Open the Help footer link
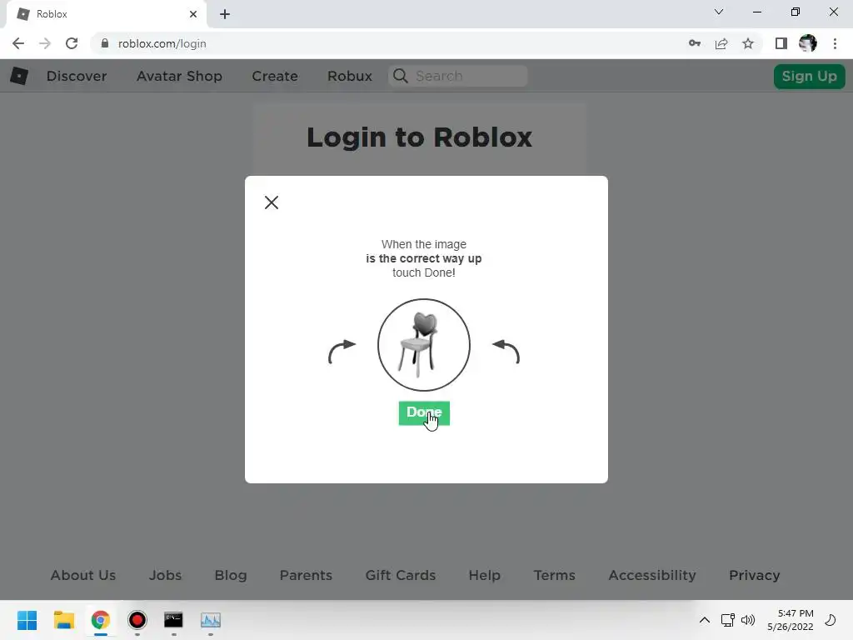The height and width of the screenshot is (640, 853). click(485, 575)
